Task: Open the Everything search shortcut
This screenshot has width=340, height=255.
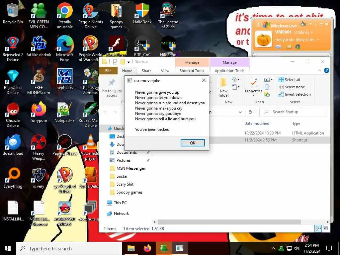Action: [x=13, y=178]
